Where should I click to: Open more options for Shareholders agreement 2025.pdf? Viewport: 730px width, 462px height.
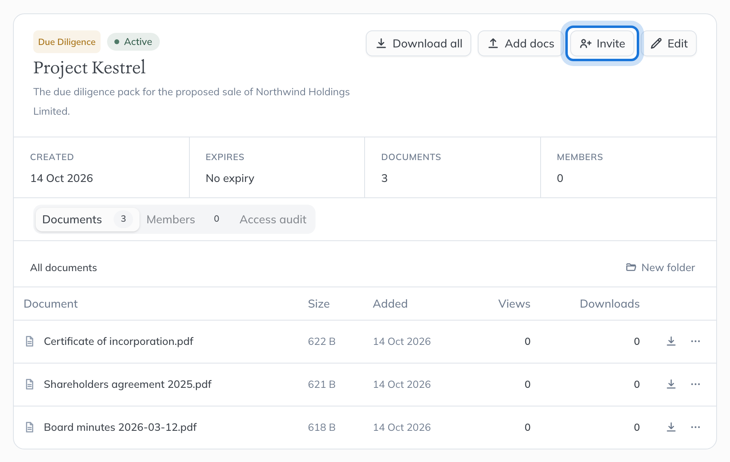(x=696, y=384)
